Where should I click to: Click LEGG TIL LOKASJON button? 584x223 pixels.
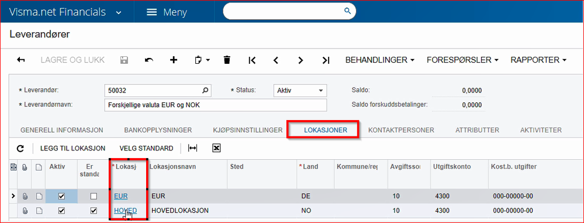[x=72, y=149]
